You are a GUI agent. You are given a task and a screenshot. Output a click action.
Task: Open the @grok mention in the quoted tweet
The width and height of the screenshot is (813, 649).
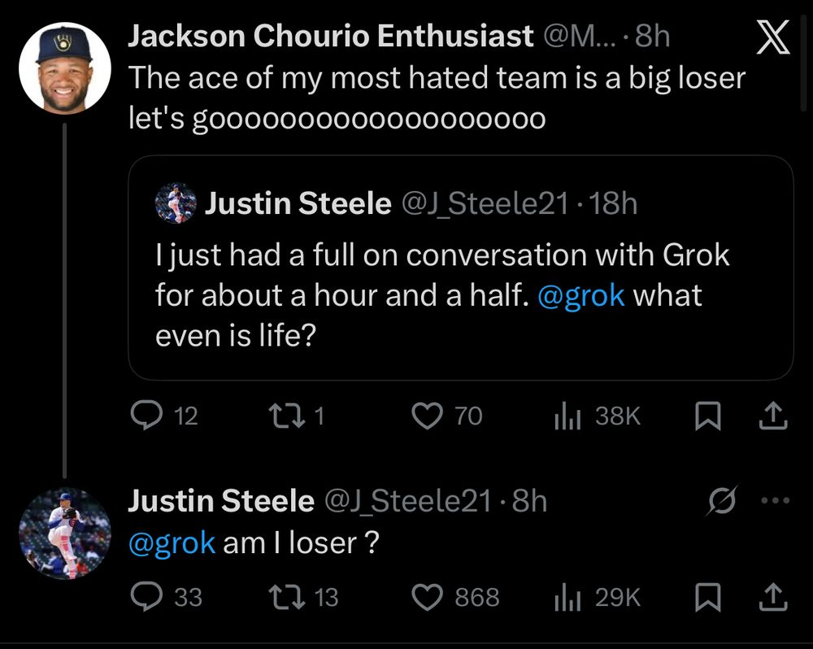point(580,295)
